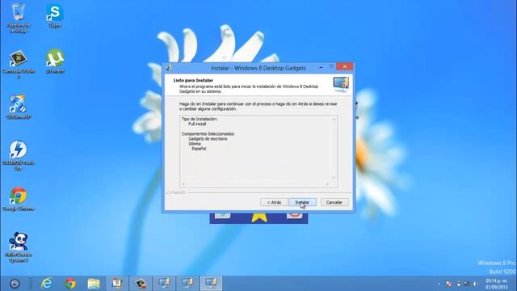Select the uTorrent desktop shortcut
This screenshot has width=517, height=291.
pos(55,61)
